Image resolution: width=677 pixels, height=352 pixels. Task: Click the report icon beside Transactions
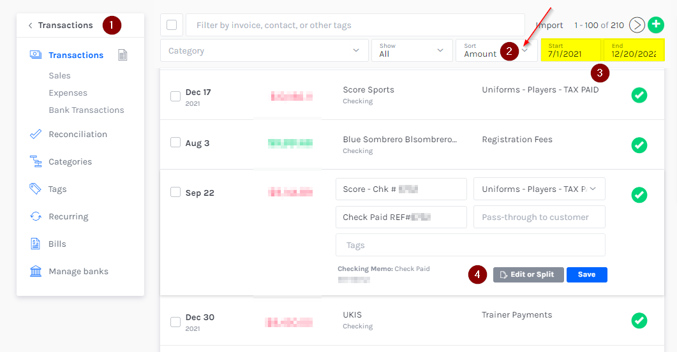pos(123,55)
